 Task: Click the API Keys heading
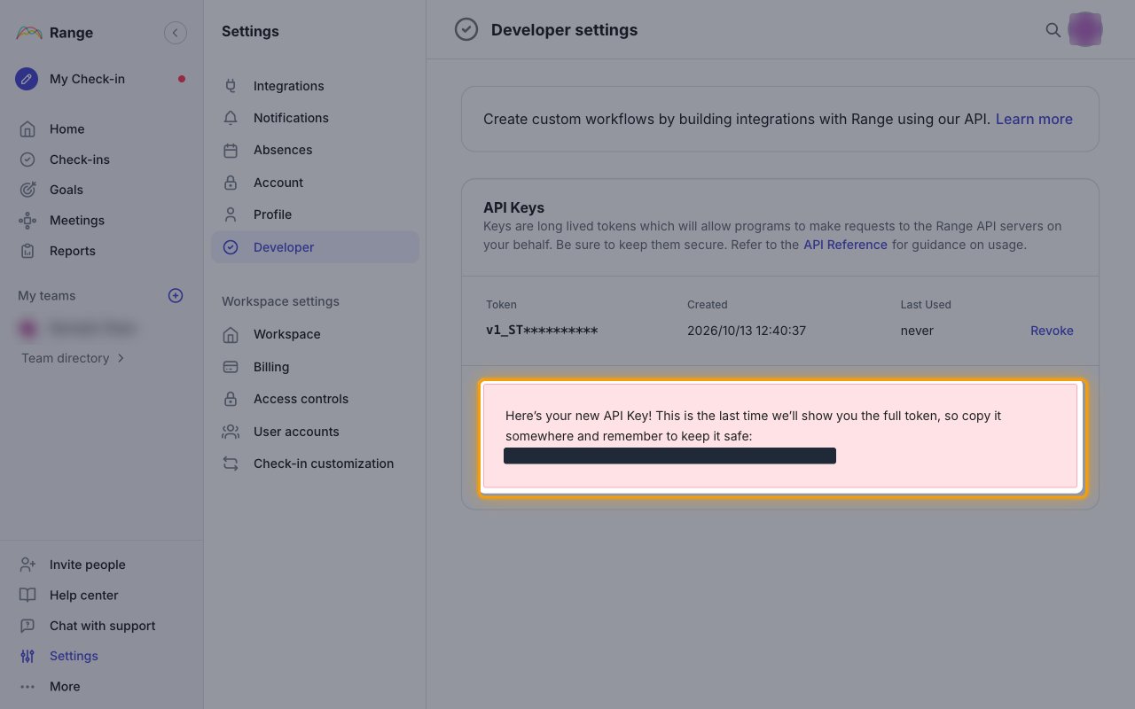513,208
